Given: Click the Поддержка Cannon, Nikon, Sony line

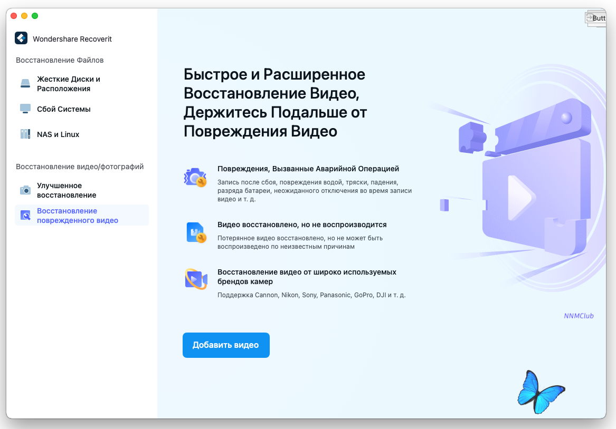Looking at the screenshot, I should pyautogui.click(x=311, y=295).
